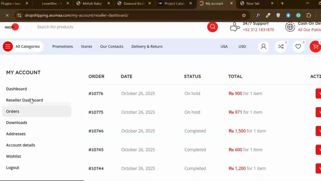Open the wishlist heart icon
The height and width of the screenshot is (181, 321).
tap(298, 47)
